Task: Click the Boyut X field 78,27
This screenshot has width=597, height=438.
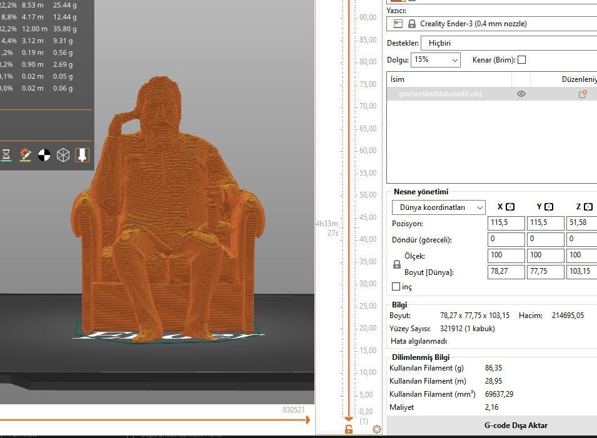Action: [506, 272]
